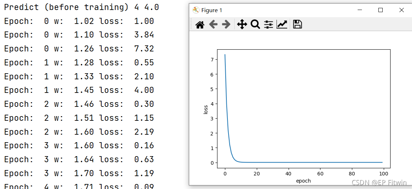Open the Edit axis parameters dialog
412x189 pixels.
tap(282, 25)
